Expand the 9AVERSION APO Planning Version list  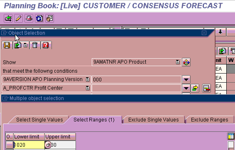[87, 79]
